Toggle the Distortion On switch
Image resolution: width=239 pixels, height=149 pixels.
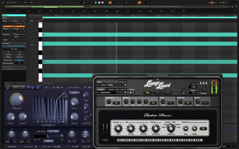[x=188, y=103]
